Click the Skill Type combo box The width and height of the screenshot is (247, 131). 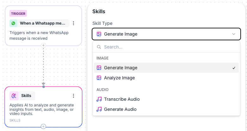pos(166,34)
